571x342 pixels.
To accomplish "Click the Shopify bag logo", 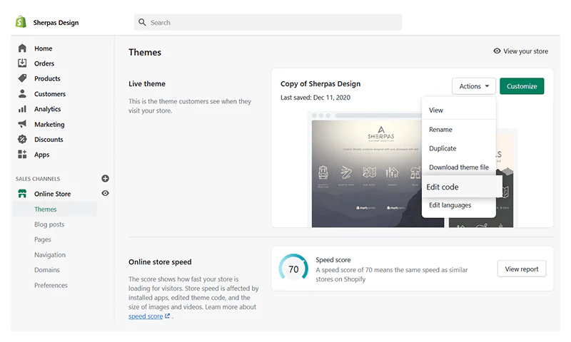I will tap(21, 22).
